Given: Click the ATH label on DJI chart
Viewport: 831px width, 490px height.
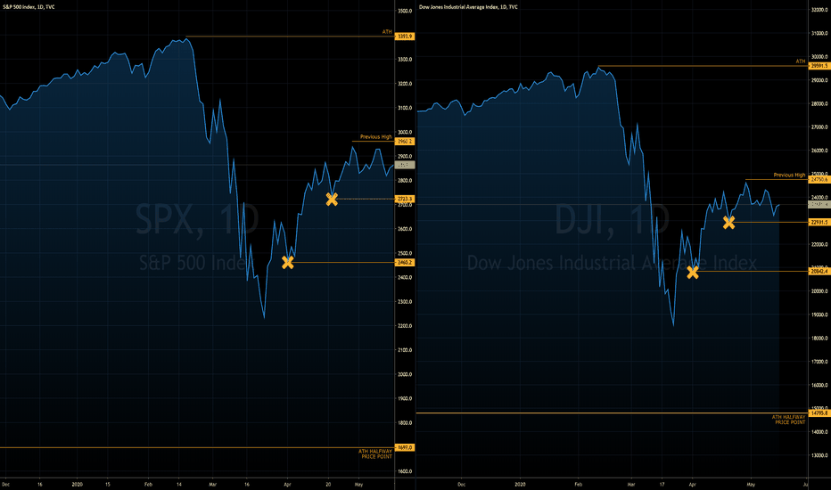Looking at the screenshot, I should (x=801, y=61).
